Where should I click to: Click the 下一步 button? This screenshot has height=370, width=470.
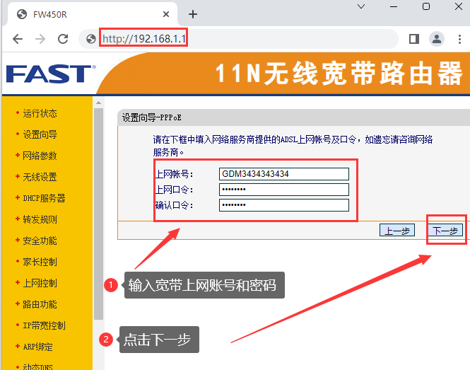click(445, 231)
